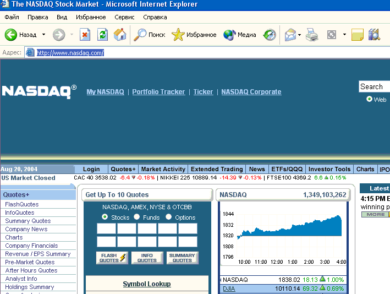Open the Charts navigation tab
Viewport: 390px width, 294px height.
click(x=365, y=169)
